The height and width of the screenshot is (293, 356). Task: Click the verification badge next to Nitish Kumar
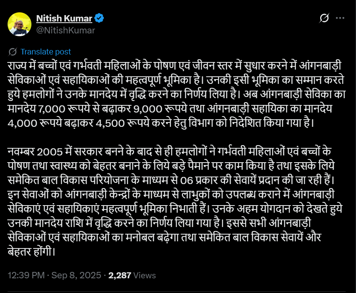(99, 17)
